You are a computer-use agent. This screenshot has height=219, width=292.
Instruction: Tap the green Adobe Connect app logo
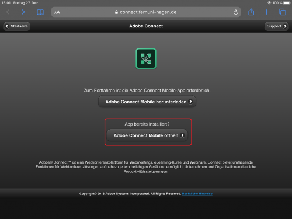click(x=146, y=58)
